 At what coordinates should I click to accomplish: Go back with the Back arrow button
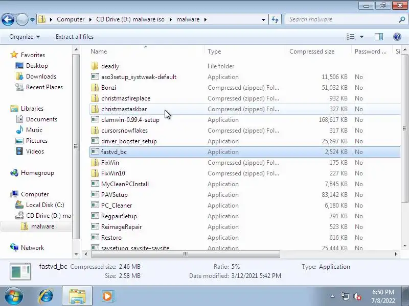(8, 19)
